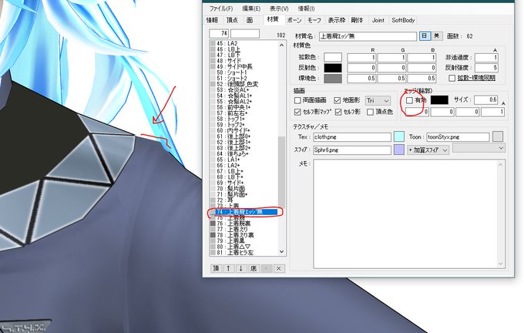Screen dimensions: 524x333
Task: Open the ファイル(F) menu
Action: coord(221,8)
